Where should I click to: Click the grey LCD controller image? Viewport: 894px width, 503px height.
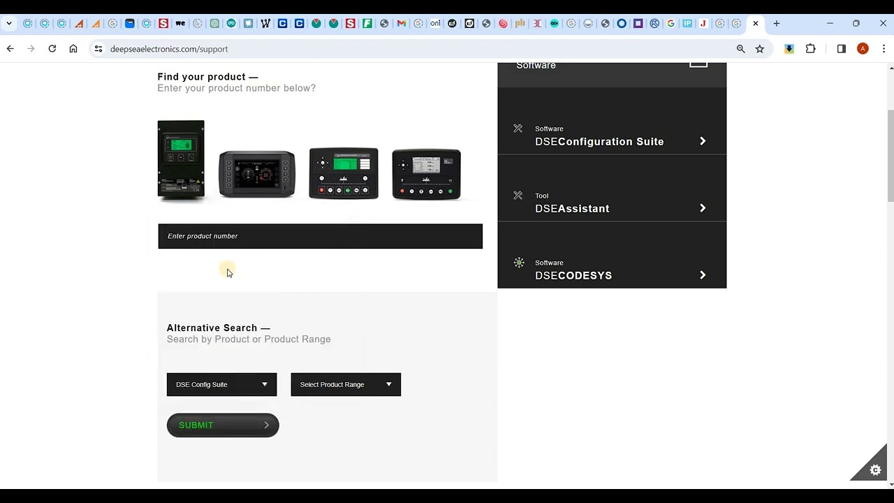(426, 174)
